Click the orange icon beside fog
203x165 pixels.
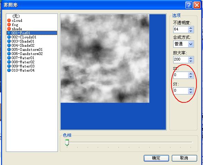(x=9, y=25)
